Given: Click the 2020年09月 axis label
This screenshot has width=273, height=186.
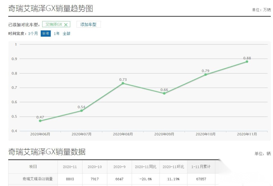Looking at the screenshot, I should pos(164,134).
